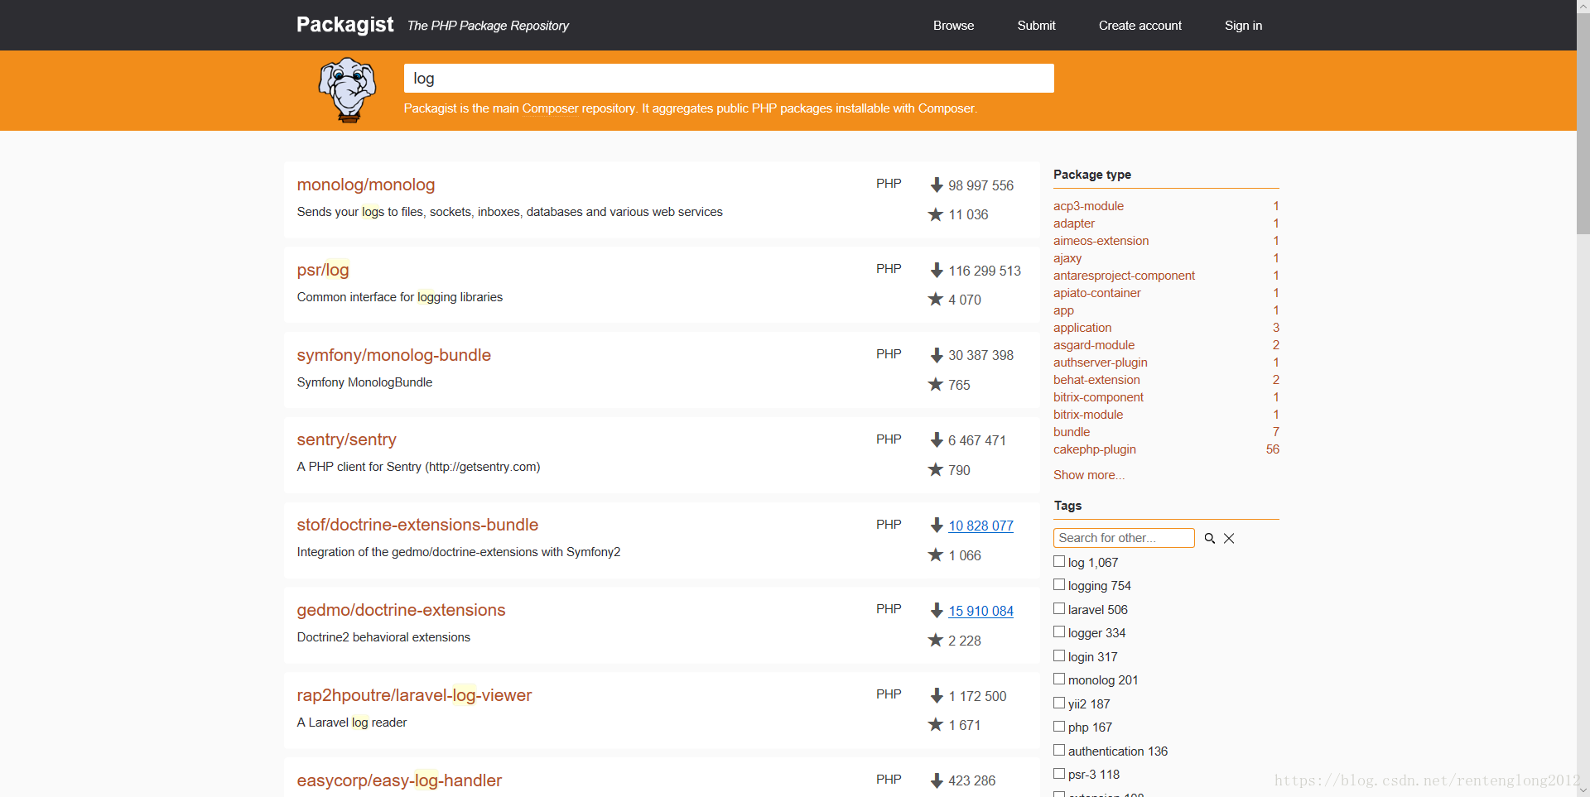Click the star icon for rap2hpoutre/laravel-log-viewer
The width and height of the screenshot is (1590, 797).
pyautogui.click(x=936, y=724)
